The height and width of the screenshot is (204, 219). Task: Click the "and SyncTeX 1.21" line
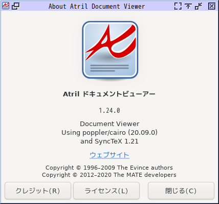coord(109,141)
